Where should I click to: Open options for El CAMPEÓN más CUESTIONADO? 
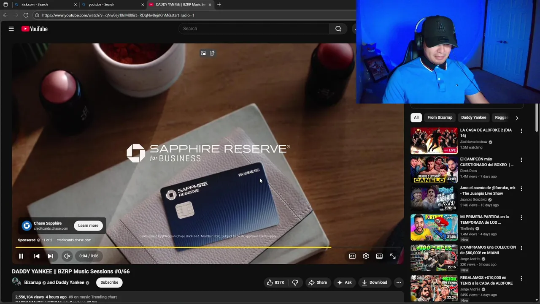(x=521, y=160)
